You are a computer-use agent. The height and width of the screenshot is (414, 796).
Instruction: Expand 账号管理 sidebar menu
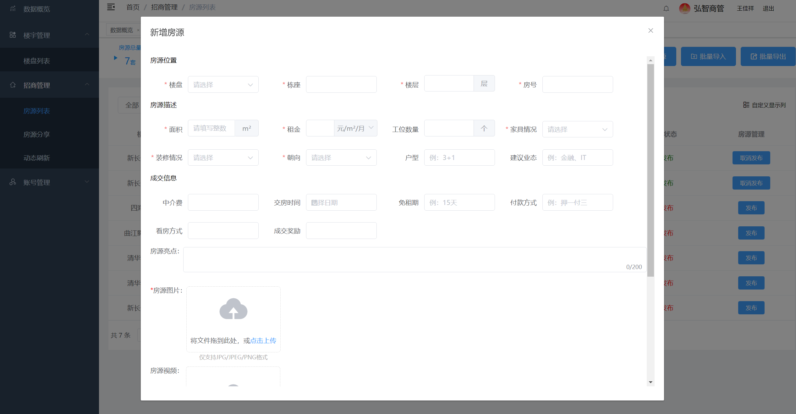point(49,182)
